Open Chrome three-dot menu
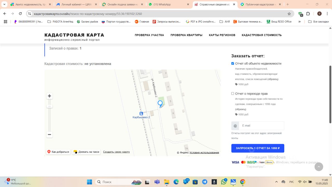The image size is (332, 187). click(x=327, y=14)
